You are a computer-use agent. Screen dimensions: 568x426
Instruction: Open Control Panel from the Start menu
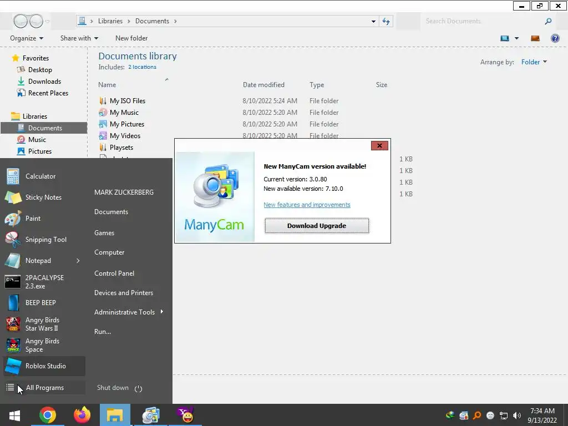coord(114,273)
